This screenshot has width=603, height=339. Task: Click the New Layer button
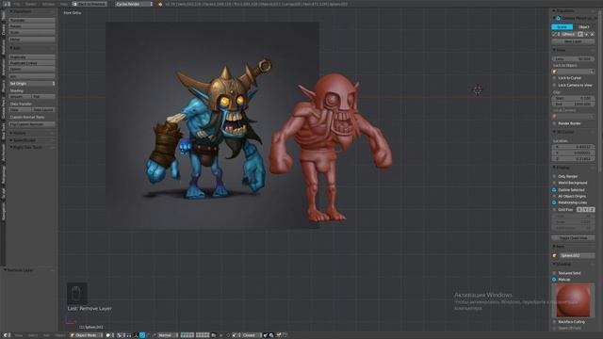[573, 41]
